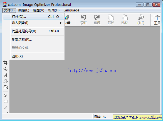Click the 撤销 undo toolbar icon
The height and width of the screenshot is (121, 163).
click(83, 20)
